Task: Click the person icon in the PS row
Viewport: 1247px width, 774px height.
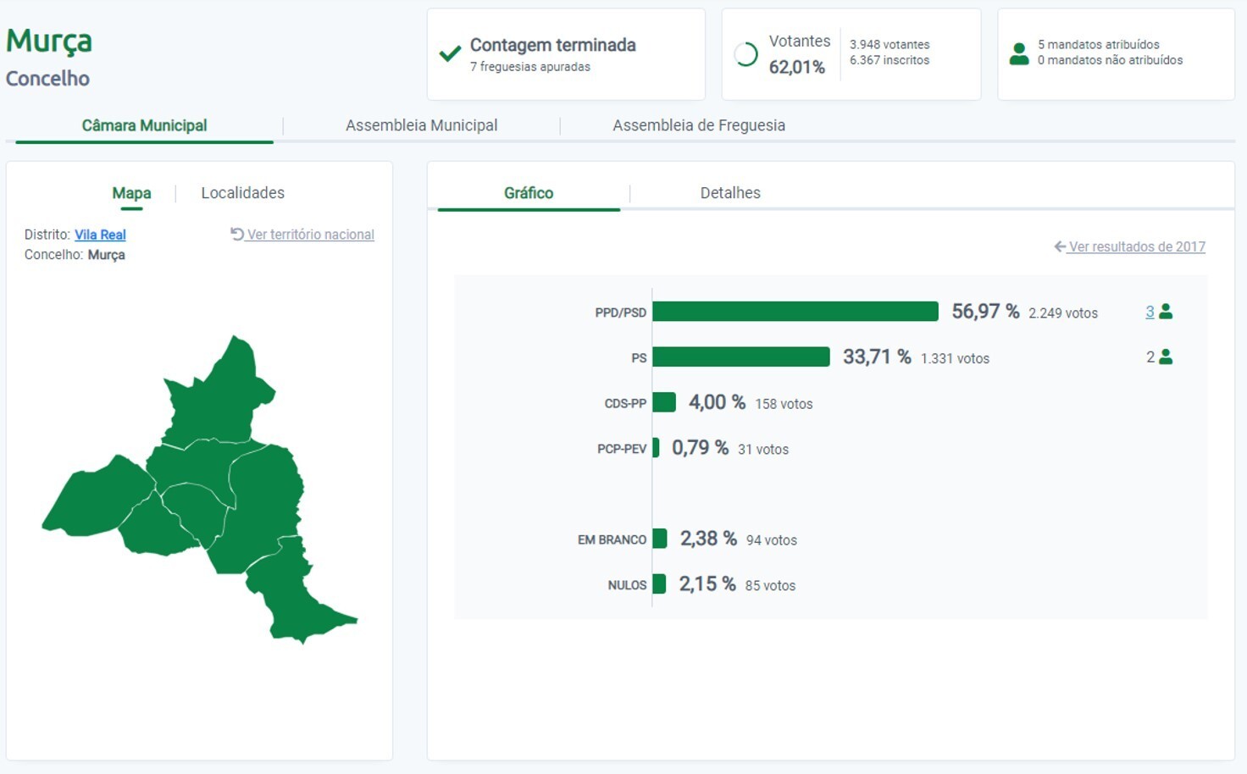Action: pos(1166,357)
